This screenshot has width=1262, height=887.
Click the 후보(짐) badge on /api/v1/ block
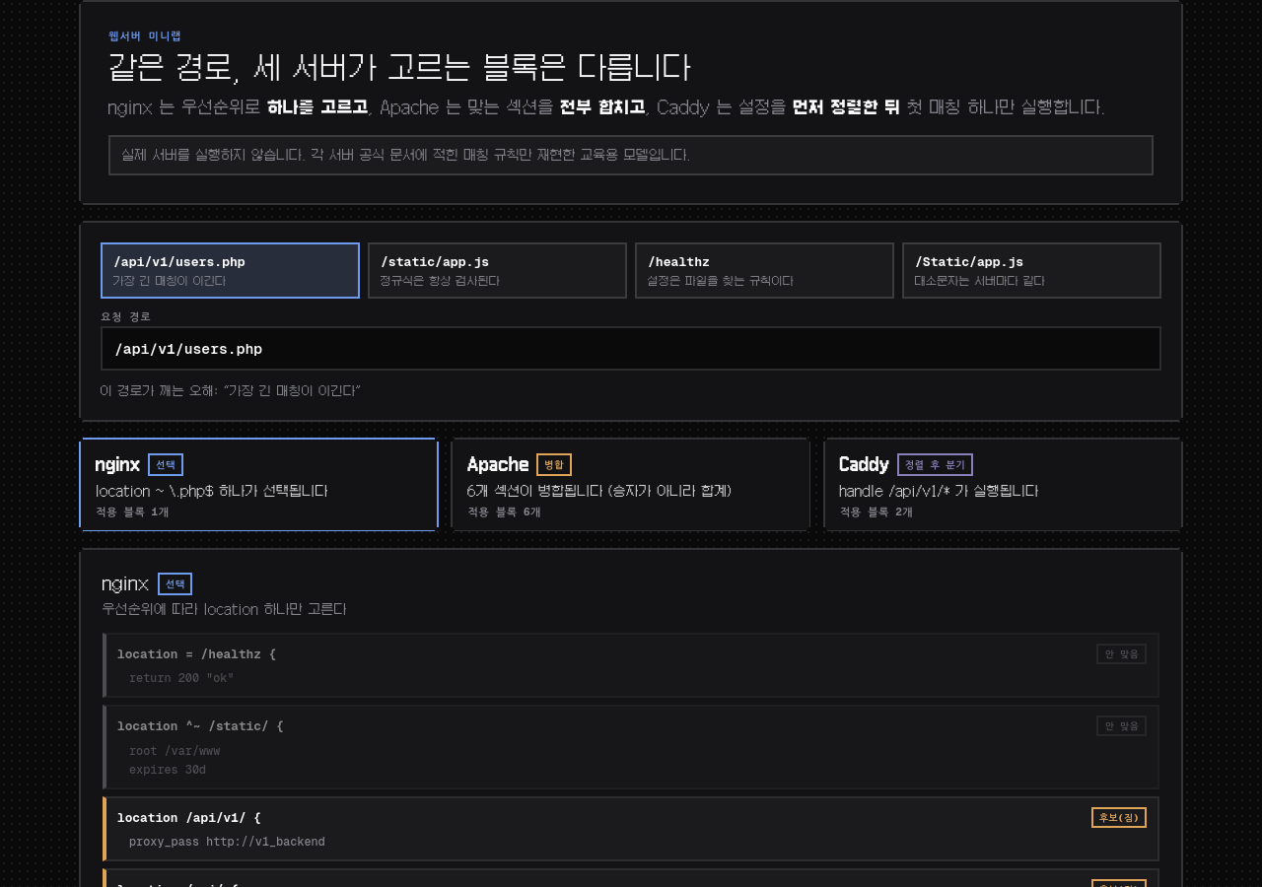[1119, 817]
